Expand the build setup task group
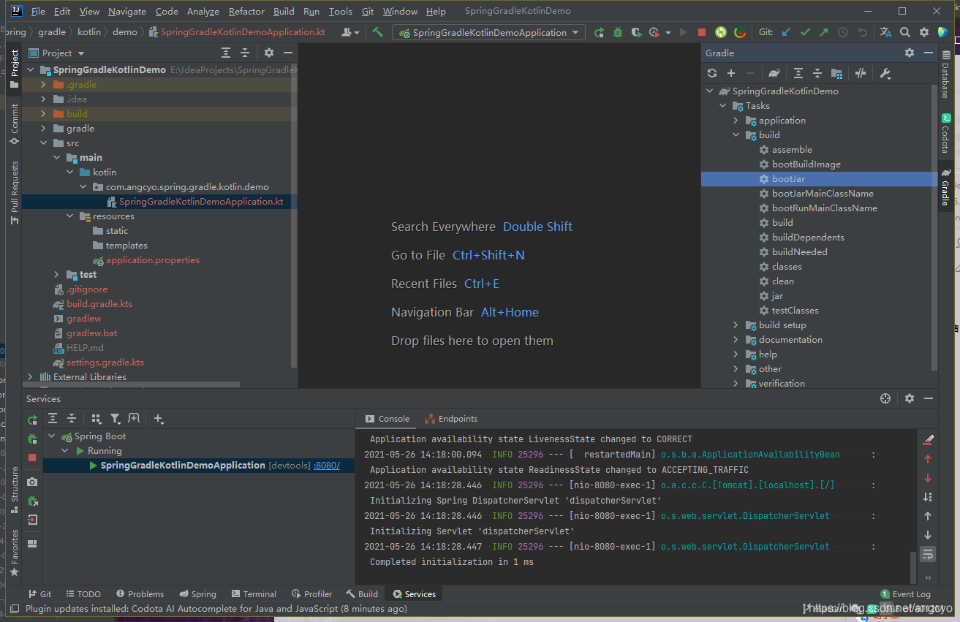960x622 pixels. tap(736, 325)
